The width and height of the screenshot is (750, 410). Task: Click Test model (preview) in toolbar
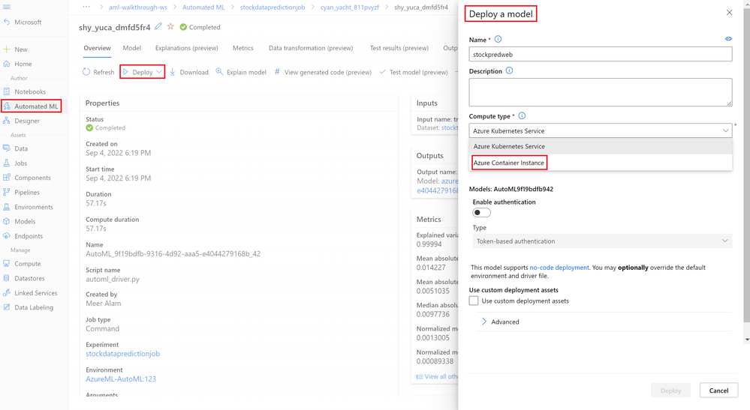point(413,72)
